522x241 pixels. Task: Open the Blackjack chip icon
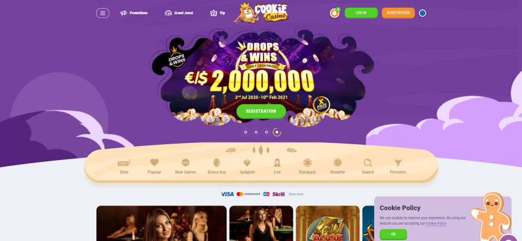pyautogui.click(x=308, y=162)
